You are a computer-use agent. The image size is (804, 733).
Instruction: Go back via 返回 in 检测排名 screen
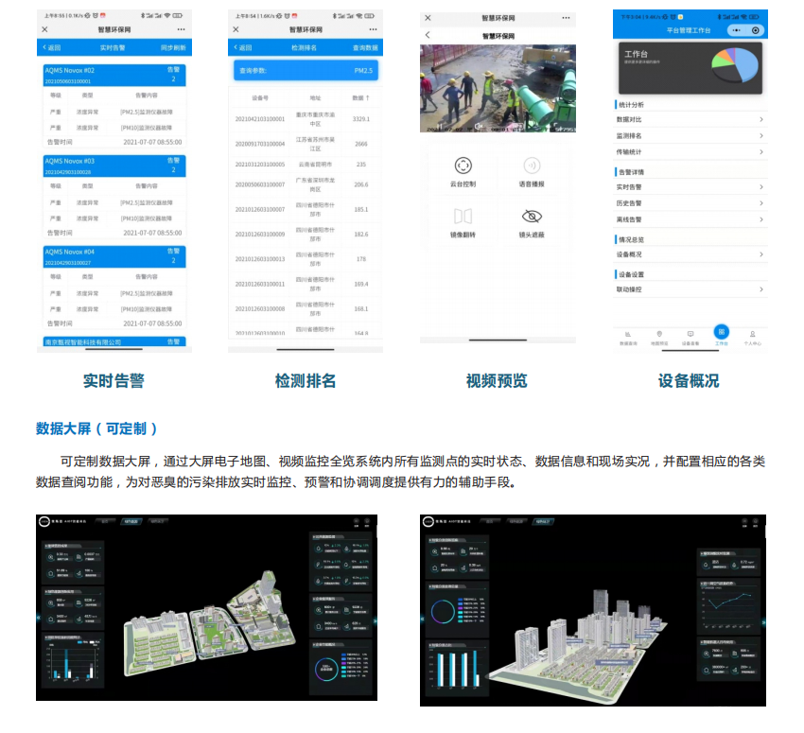coord(243,47)
